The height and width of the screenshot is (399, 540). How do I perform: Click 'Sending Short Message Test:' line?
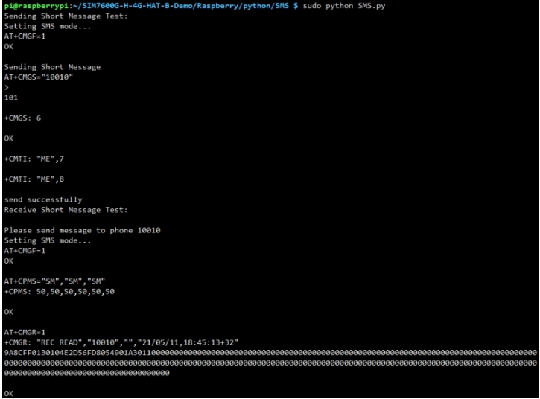tap(66, 16)
